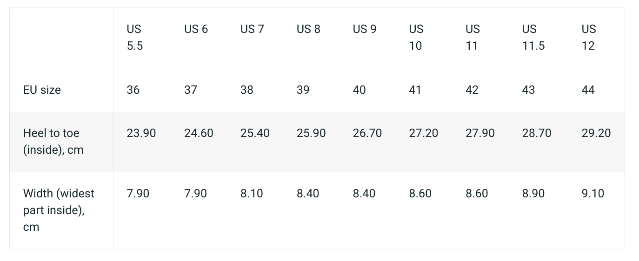Click the US 10 header cell
Viewport: 639px width, 261px height.
tap(416, 37)
